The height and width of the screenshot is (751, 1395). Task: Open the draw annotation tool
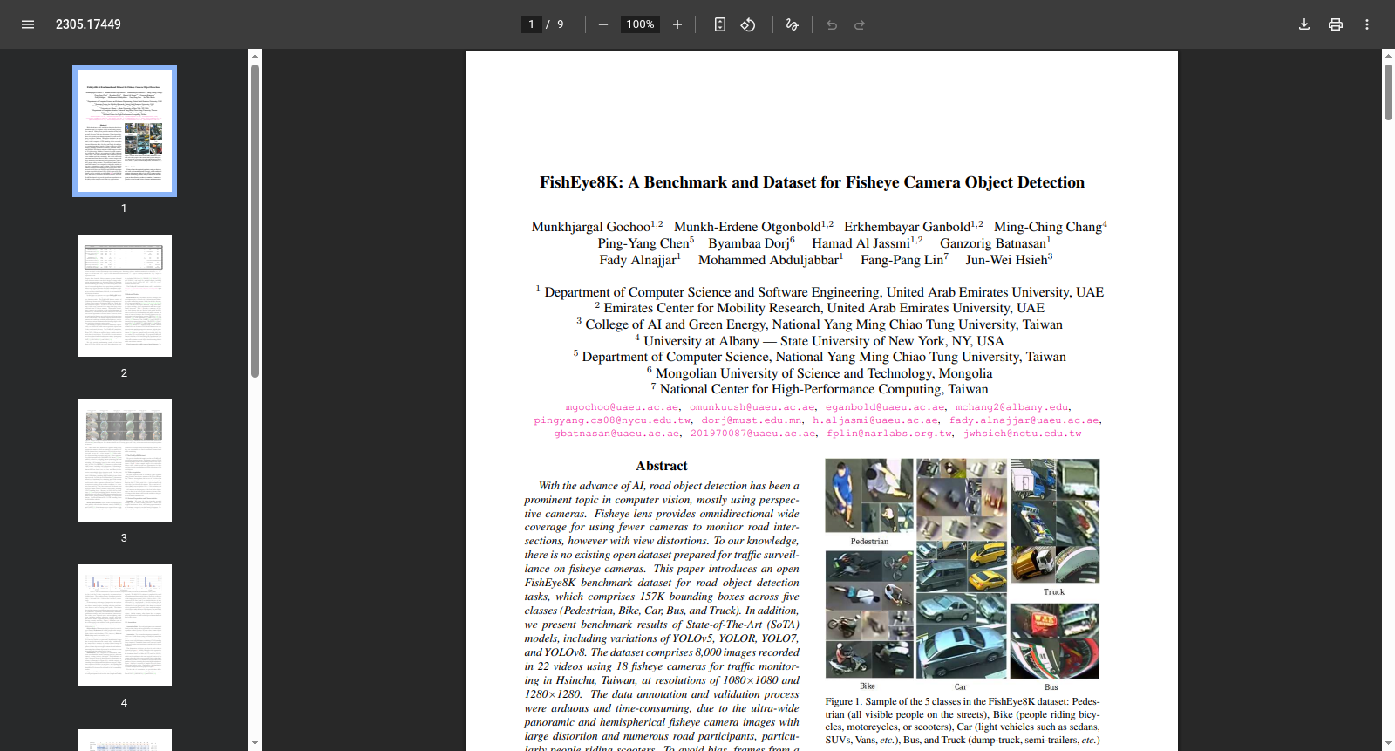[x=792, y=24]
